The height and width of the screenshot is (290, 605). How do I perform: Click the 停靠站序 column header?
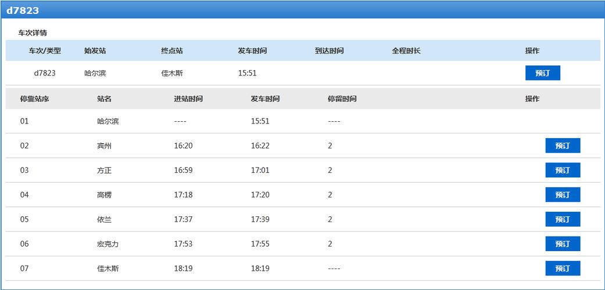click(35, 99)
